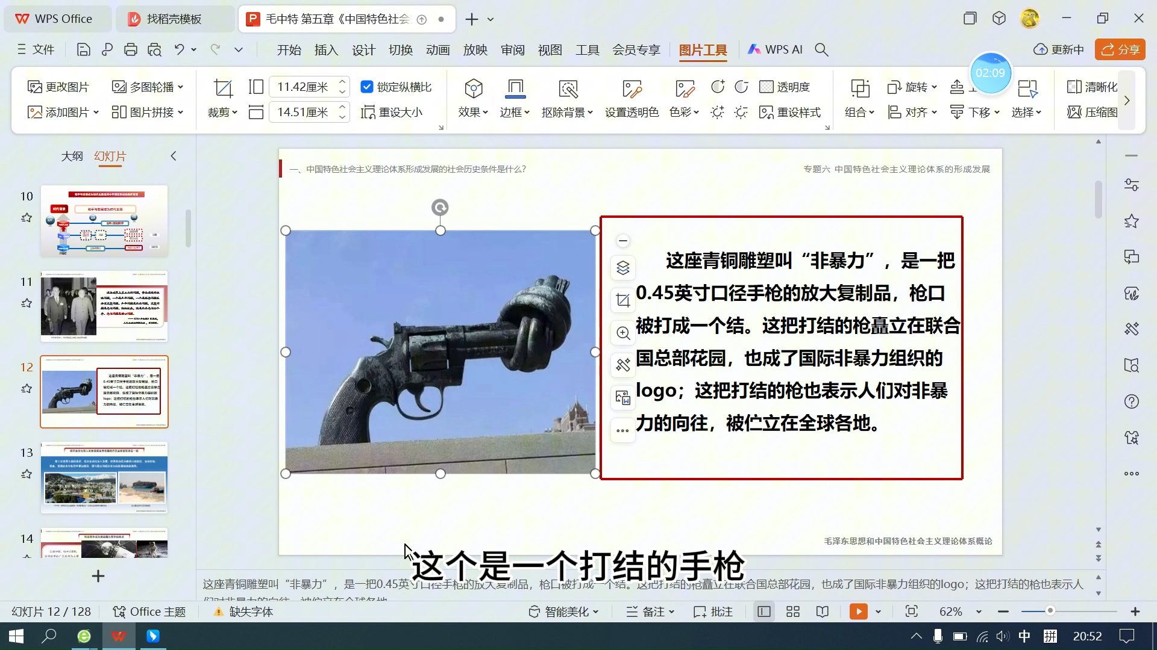The image size is (1157, 650).
Task: Undo the last action
Action: [x=179, y=50]
